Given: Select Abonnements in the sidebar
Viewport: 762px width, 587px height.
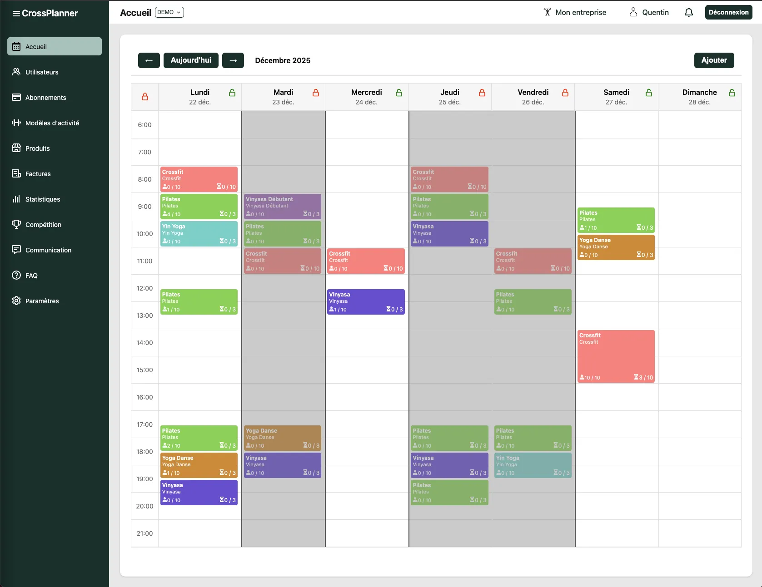Looking at the screenshot, I should pos(45,98).
